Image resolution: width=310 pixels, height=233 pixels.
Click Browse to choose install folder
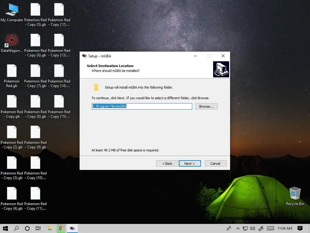[x=206, y=106]
